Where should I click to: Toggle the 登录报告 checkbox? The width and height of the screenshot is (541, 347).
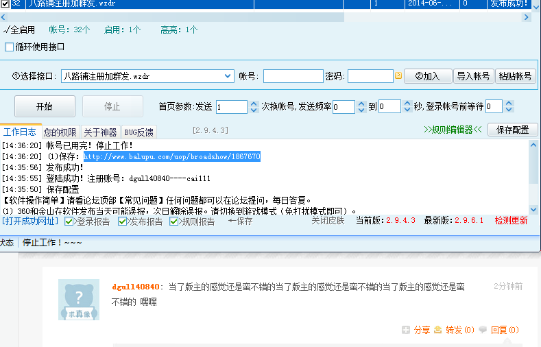pos(69,222)
